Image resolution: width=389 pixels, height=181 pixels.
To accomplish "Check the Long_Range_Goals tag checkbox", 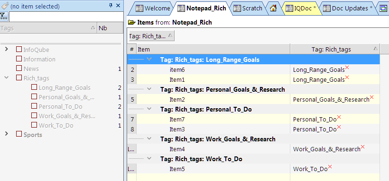I will click(34, 87).
